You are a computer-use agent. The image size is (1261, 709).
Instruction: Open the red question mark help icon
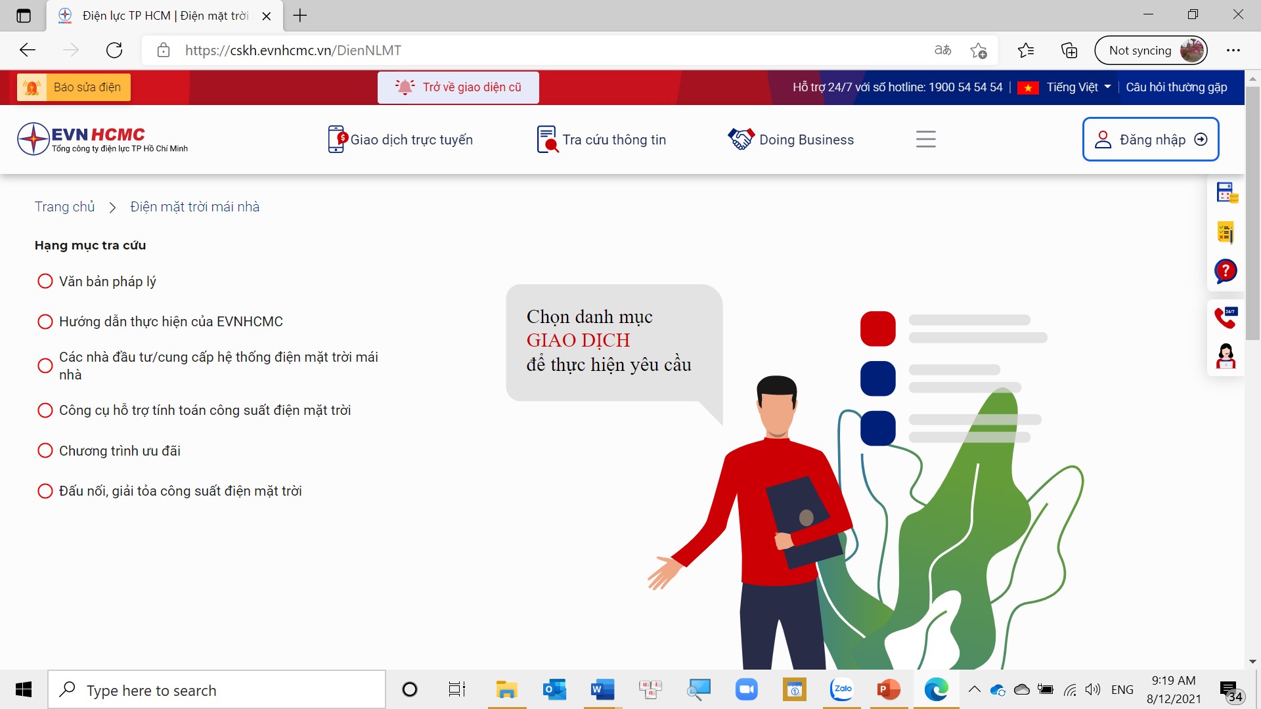1226,270
